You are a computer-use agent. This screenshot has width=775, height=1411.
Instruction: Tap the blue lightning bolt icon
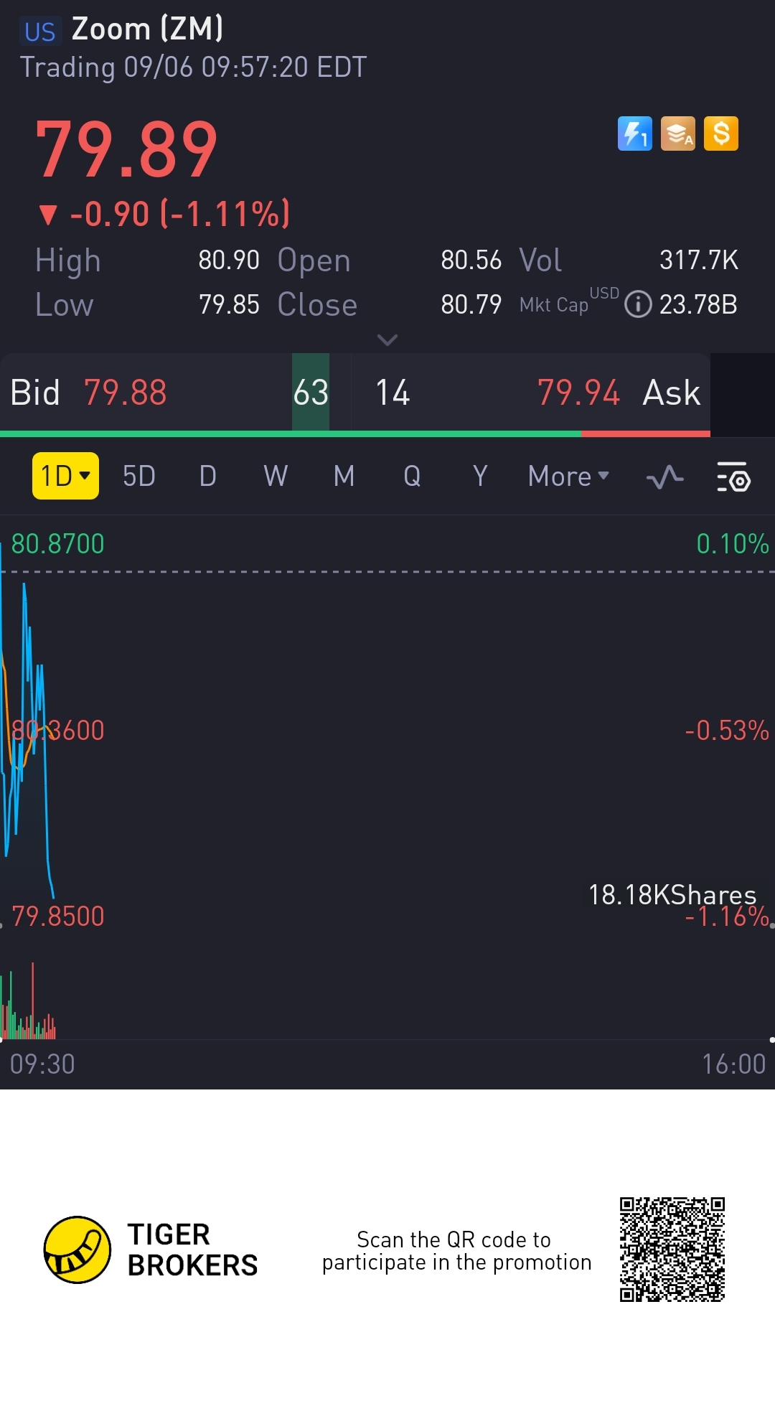click(x=635, y=133)
